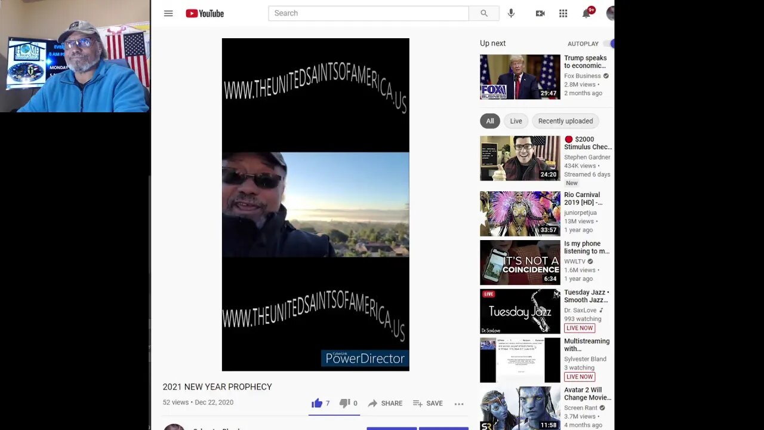Screen dimensions: 764x430
Task: Focus the YouTube Search field
Action: click(368, 13)
